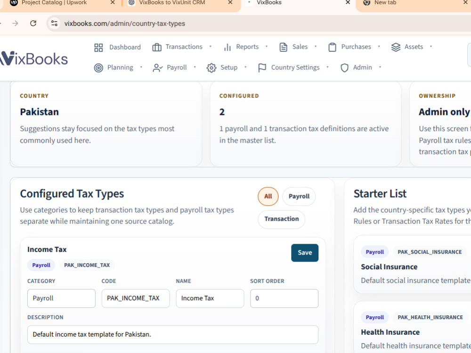
Task: Expand the Transactions menu arrow
Action: [x=211, y=47]
